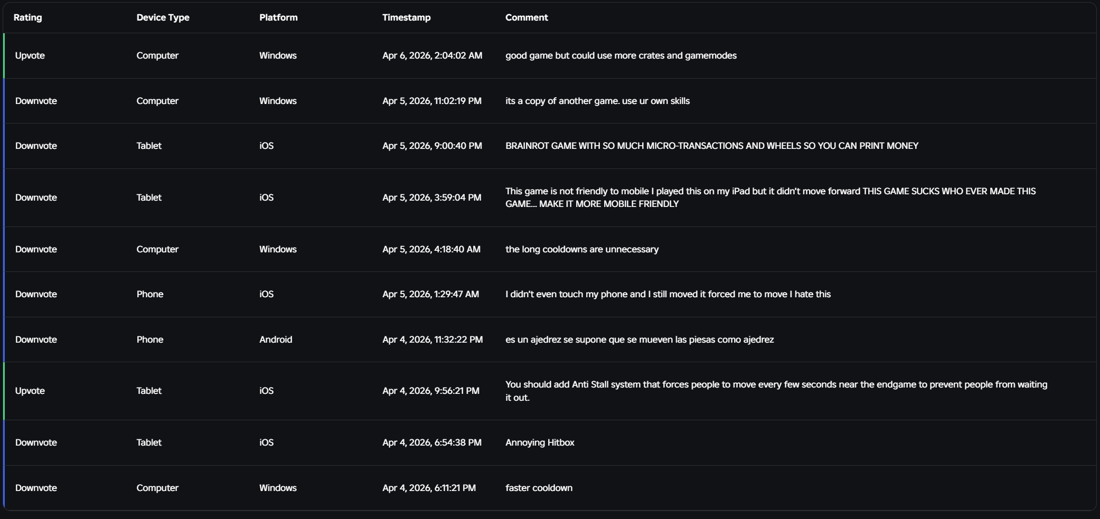Select the Apr 4, 2026, 9:56:21 PM timestamp
The image size is (1100, 519).
pyautogui.click(x=430, y=391)
